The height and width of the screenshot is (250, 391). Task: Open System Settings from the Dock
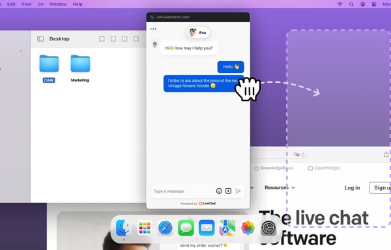click(x=268, y=228)
